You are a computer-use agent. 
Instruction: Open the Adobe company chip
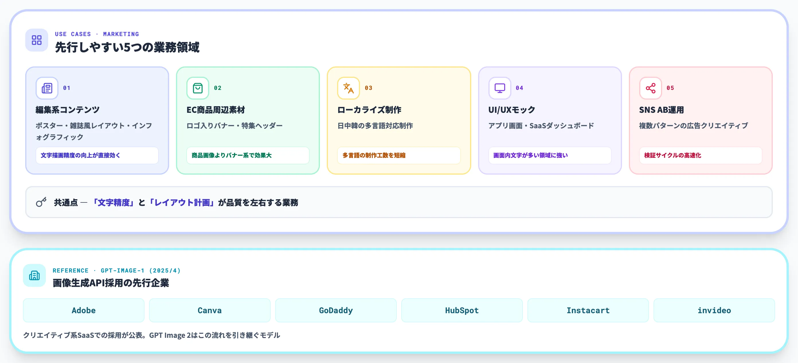click(x=83, y=310)
